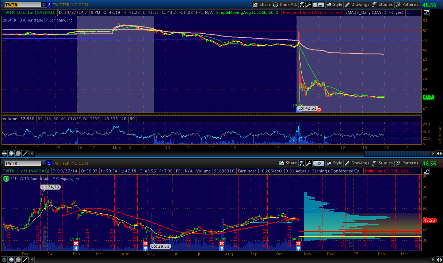
Task: Open the Studies menu in upper toolbar
Action: (x=382, y=5)
